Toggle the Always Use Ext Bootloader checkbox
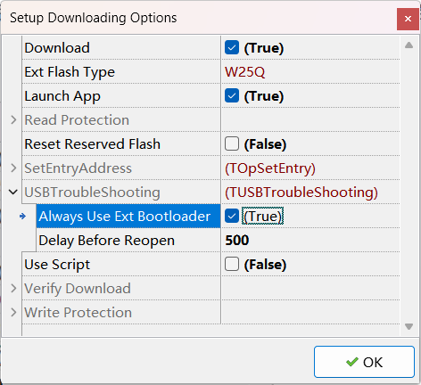 [232, 216]
